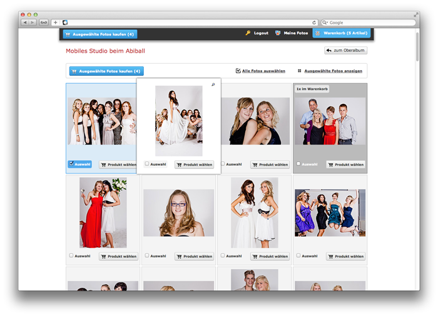Image resolution: width=438 pixels, height=316 pixels.
Task: Click Produkt wählen on the 1x im Warenkorb photo
Action: (x=346, y=165)
